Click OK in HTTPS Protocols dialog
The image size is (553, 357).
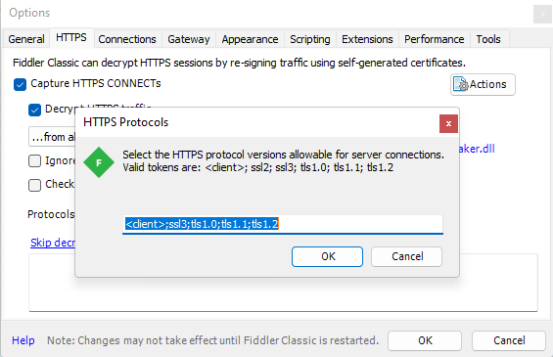click(x=327, y=256)
